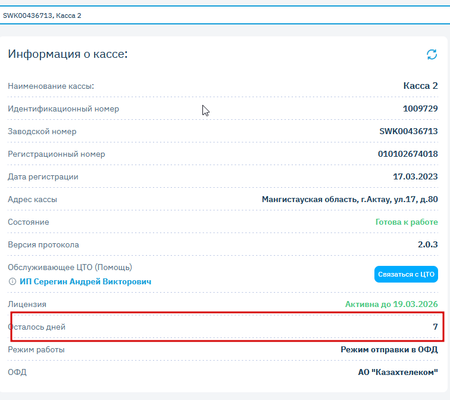The height and width of the screenshot is (400, 450).
Task: Click the Регистрационный номер label
Action: click(56, 154)
